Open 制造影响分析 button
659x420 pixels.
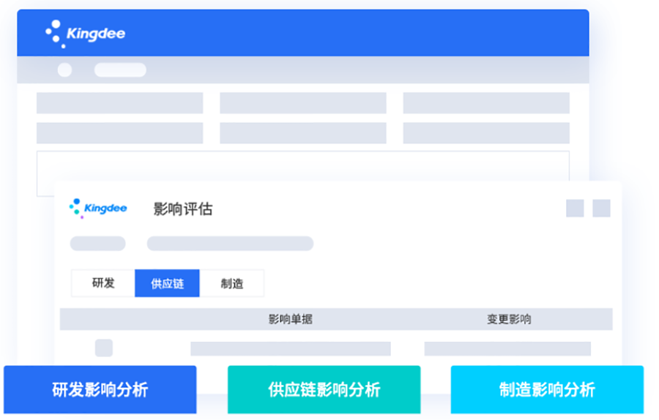coord(547,389)
